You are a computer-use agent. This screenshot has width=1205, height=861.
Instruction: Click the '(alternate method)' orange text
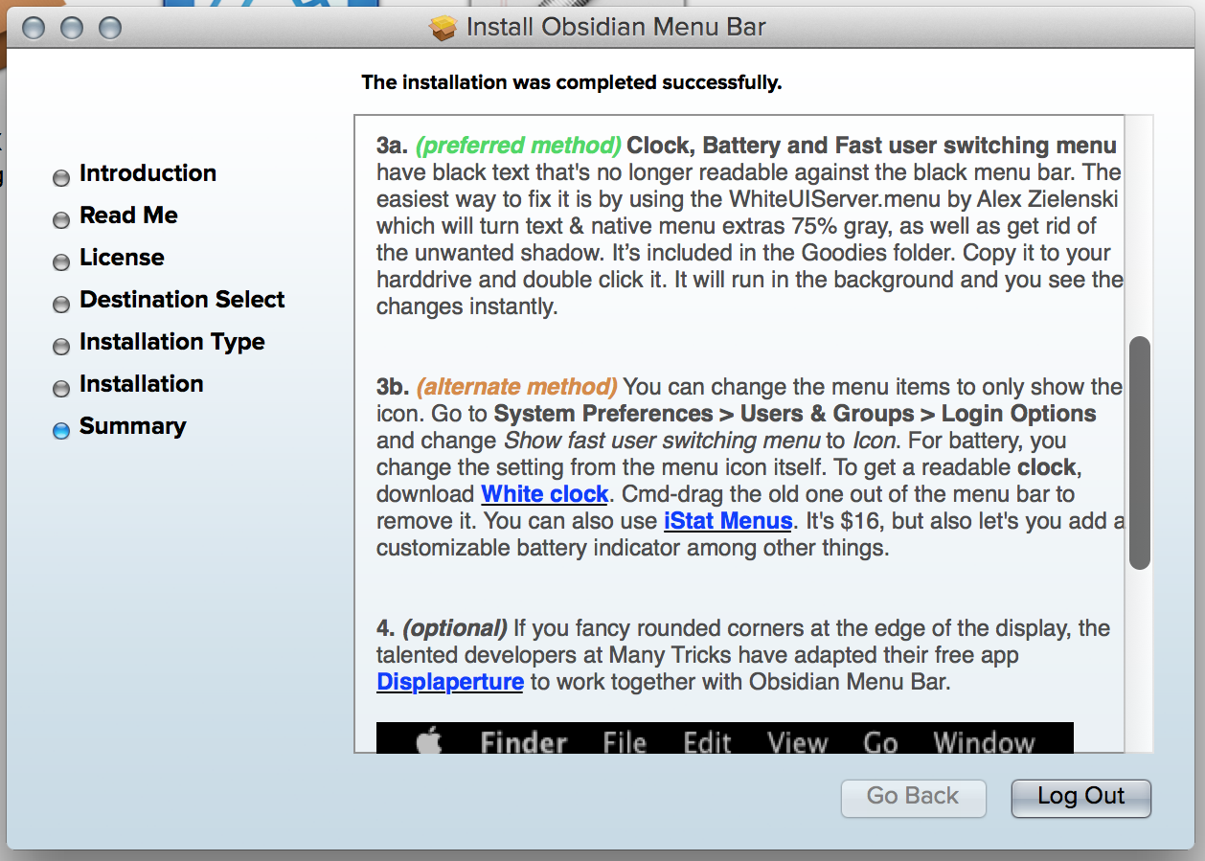(516, 387)
